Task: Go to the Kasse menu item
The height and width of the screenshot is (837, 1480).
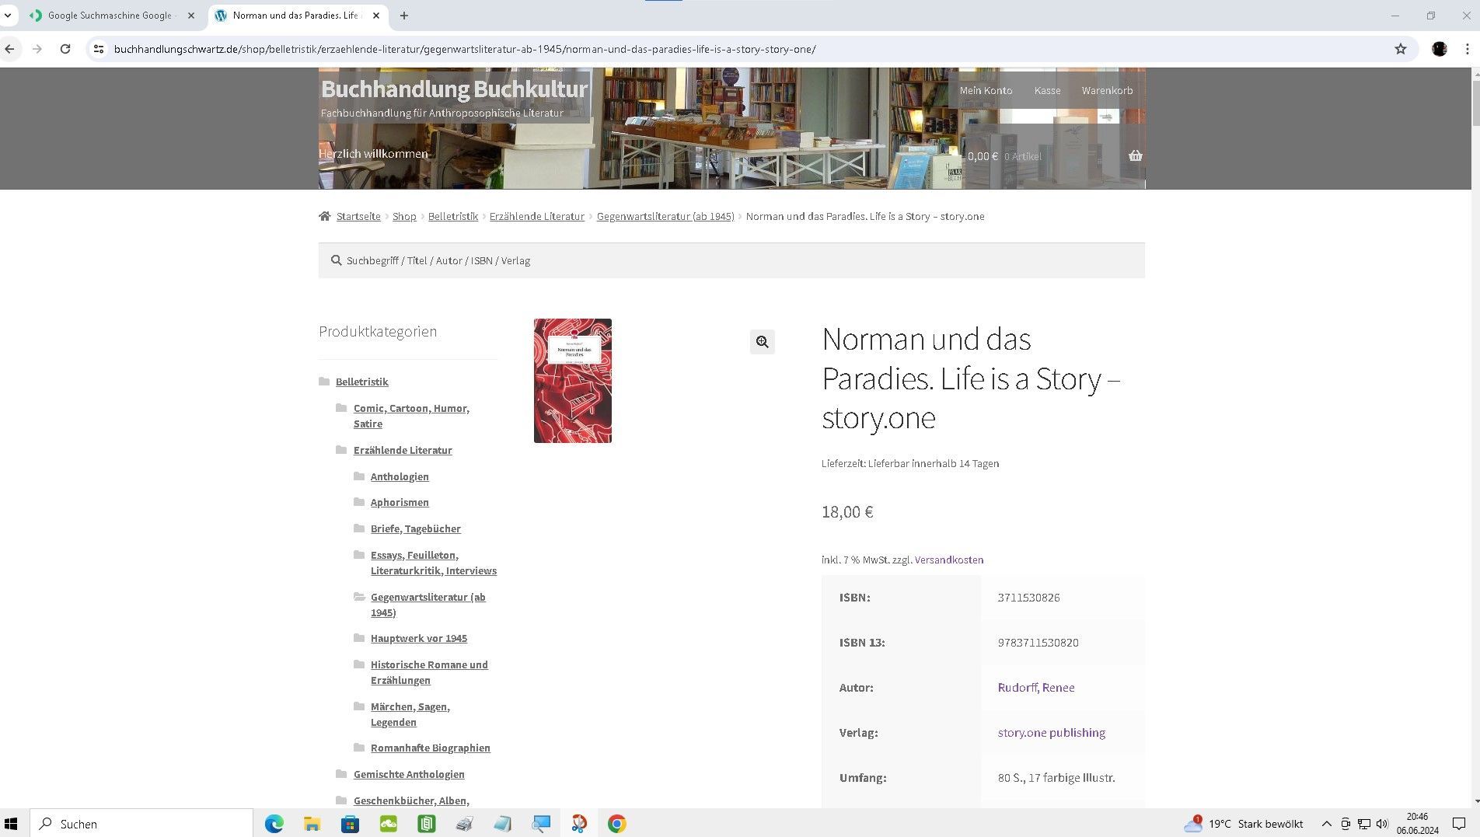Action: pos(1046,91)
